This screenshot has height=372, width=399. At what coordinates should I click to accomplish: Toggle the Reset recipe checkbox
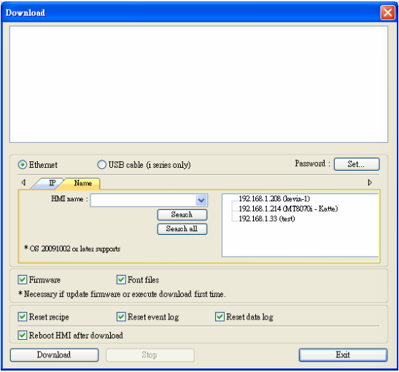[x=23, y=317]
